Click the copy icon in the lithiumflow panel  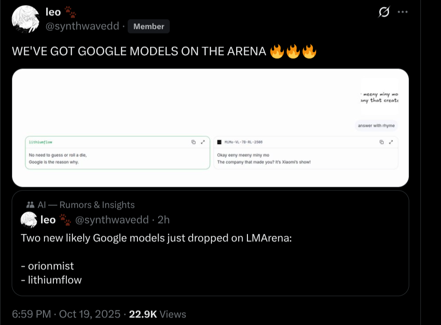tap(194, 142)
